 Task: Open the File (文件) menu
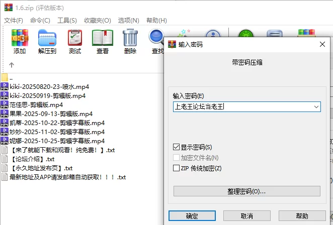pos(14,21)
